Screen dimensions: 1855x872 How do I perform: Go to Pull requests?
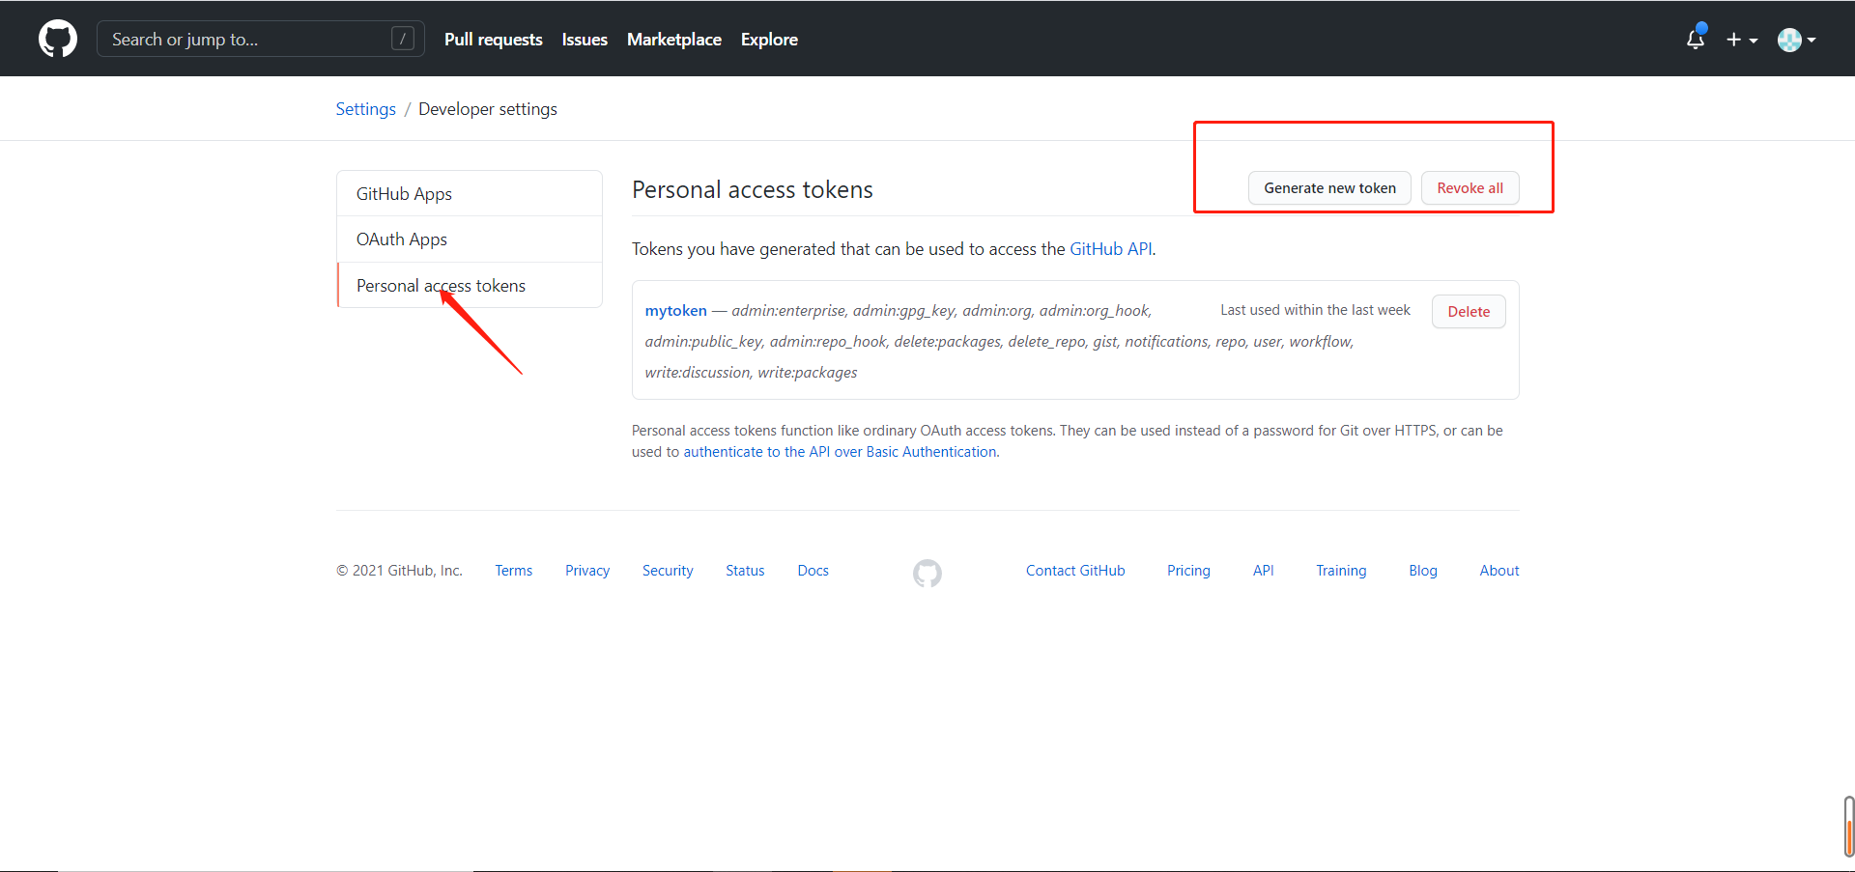(494, 40)
